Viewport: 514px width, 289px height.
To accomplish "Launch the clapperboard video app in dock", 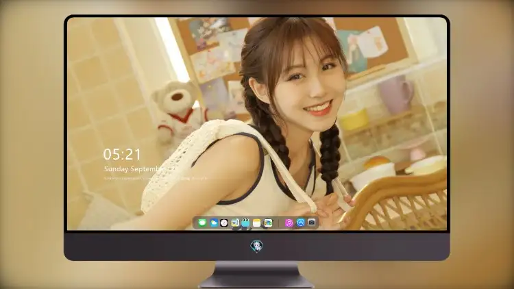I will click(245, 223).
